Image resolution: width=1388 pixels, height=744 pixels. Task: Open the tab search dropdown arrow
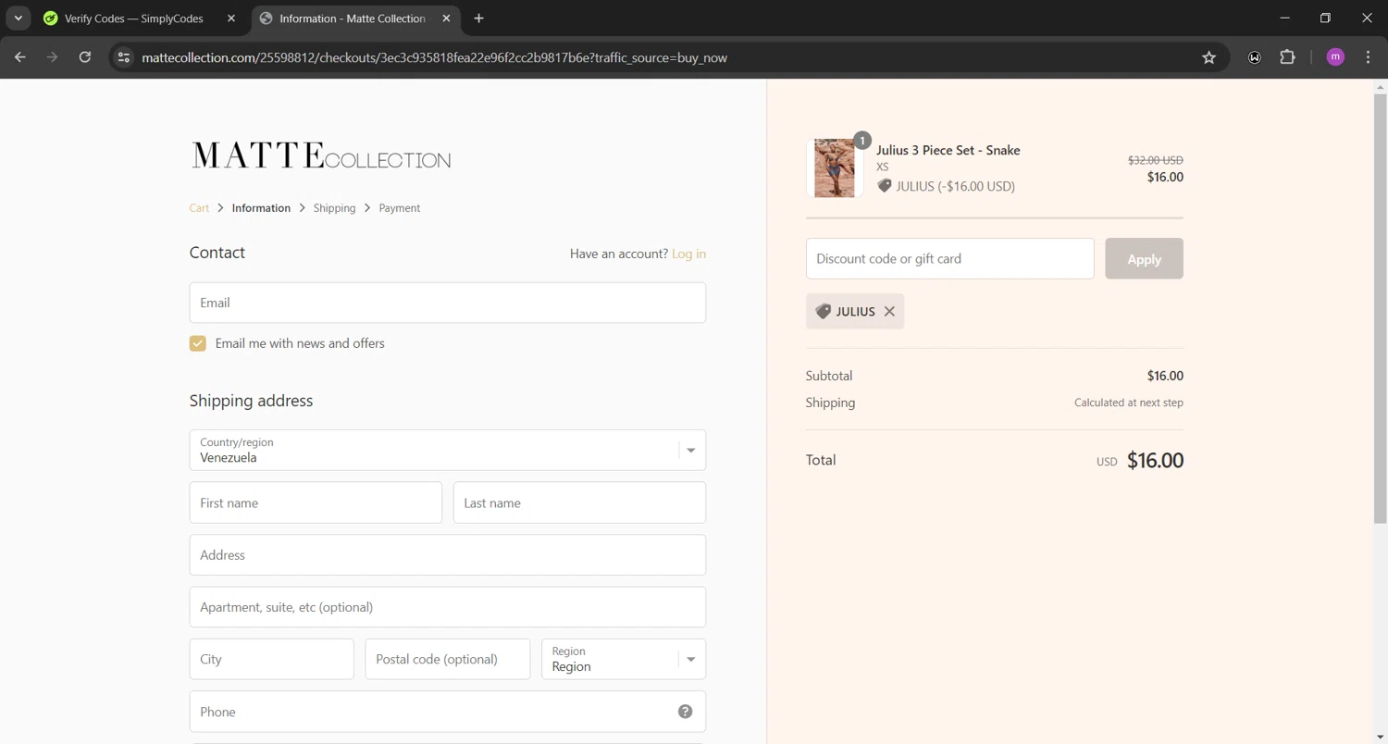(x=18, y=19)
